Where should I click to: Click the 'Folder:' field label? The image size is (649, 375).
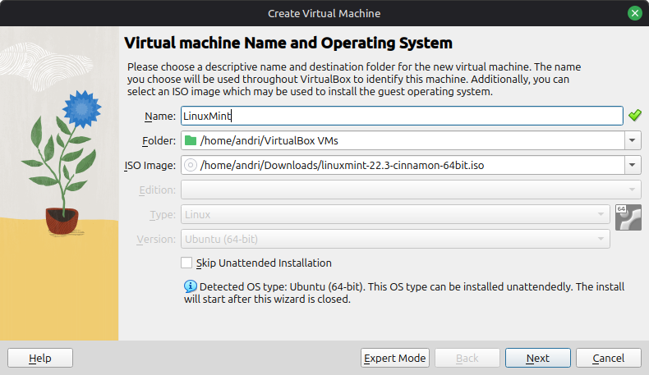point(159,141)
